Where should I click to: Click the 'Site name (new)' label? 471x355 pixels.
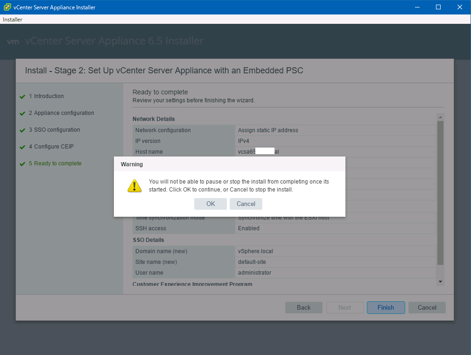click(x=156, y=262)
